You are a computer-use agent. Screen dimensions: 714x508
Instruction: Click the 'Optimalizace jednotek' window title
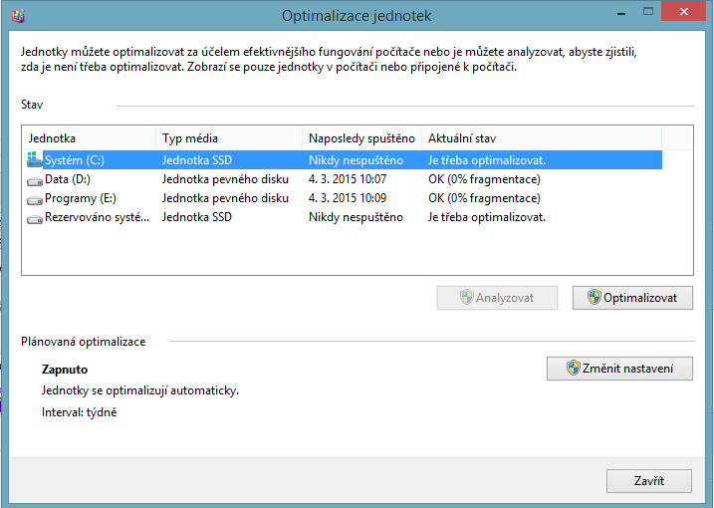point(357,16)
